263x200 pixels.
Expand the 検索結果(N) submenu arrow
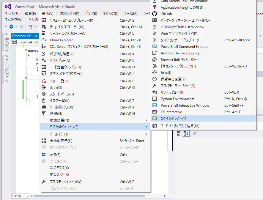pyautogui.click(x=147, y=120)
